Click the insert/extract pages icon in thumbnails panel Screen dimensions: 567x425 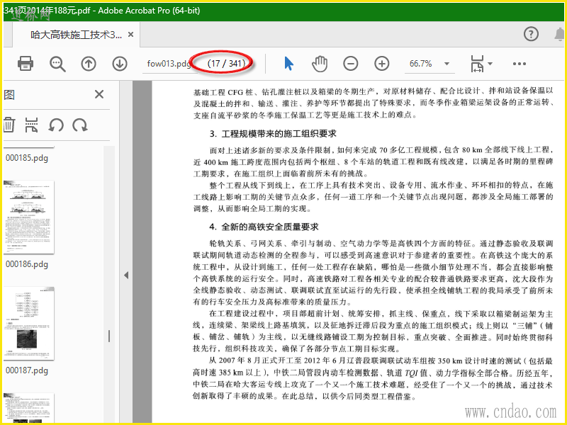click(x=31, y=125)
